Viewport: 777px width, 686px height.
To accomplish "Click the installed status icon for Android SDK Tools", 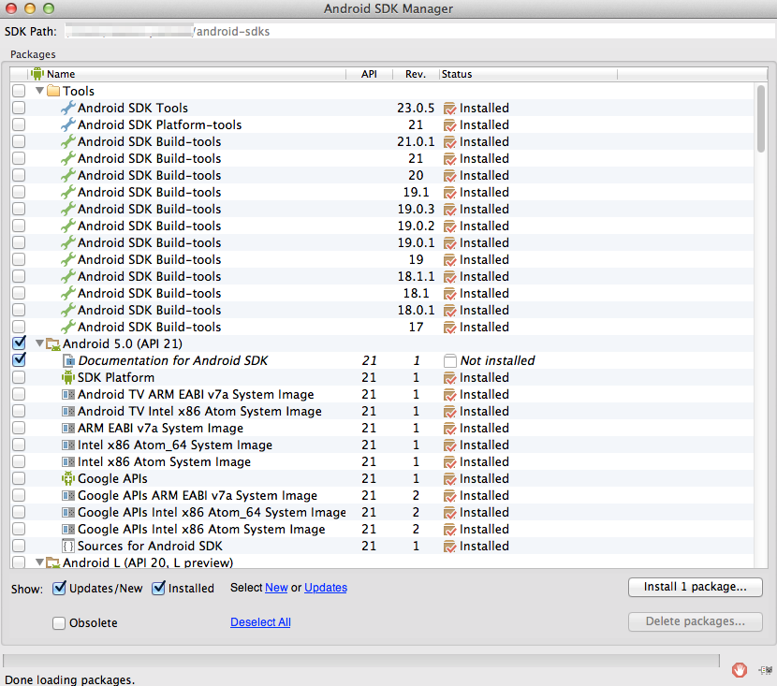I will click(x=450, y=108).
